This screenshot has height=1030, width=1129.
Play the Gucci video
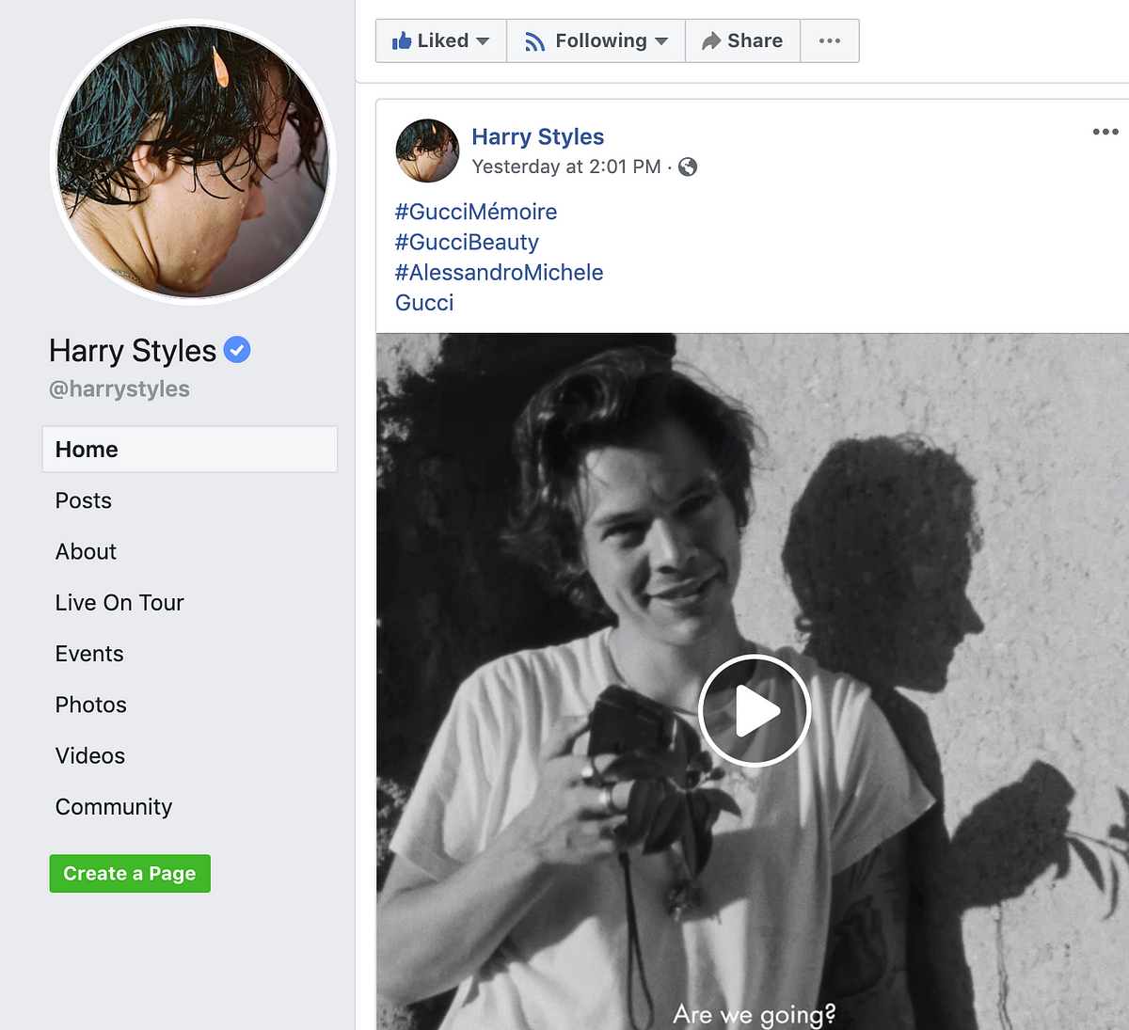point(755,710)
